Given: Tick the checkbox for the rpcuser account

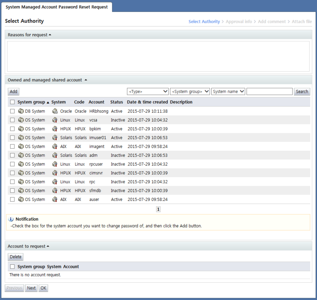Looking at the screenshot, I should tap(12, 164).
